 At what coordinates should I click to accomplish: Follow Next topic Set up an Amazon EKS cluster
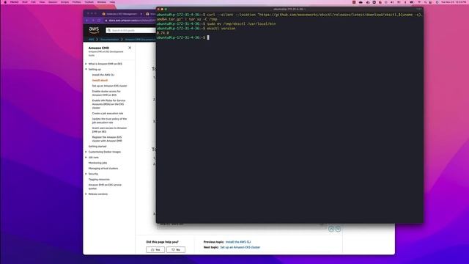pyautogui.click(x=240, y=247)
